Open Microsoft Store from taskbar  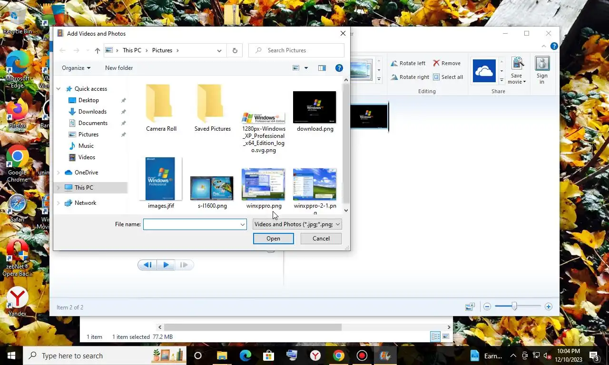pos(269,355)
